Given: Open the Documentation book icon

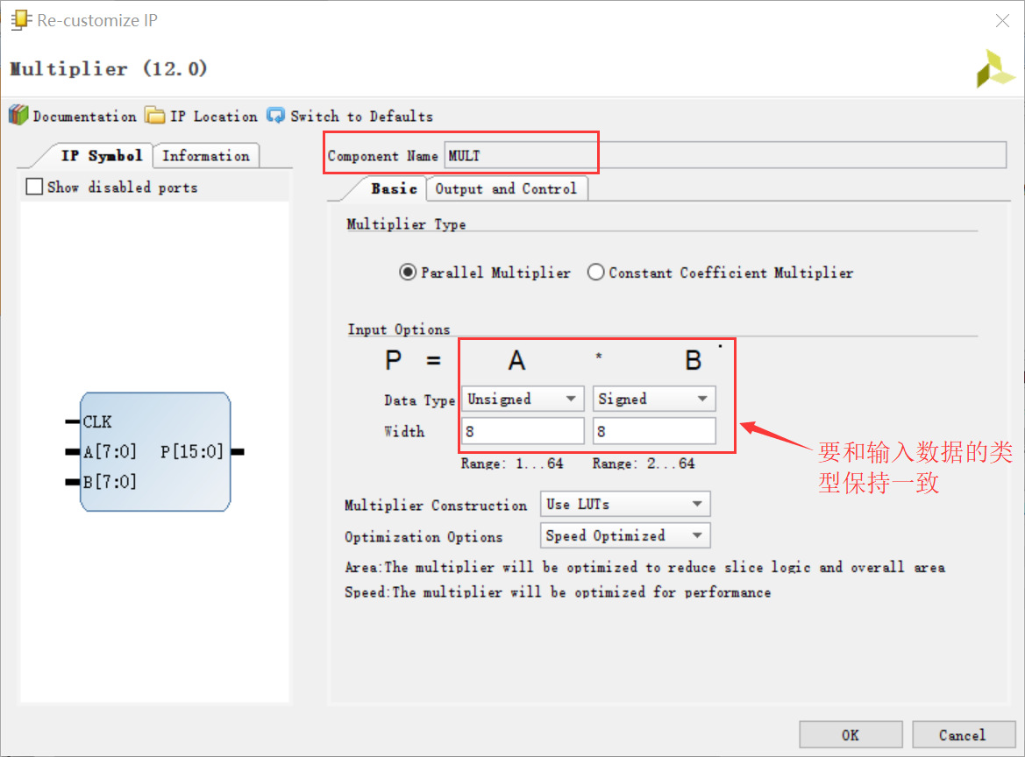Looking at the screenshot, I should point(18,116).
